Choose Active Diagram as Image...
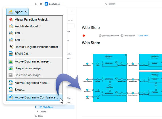The image size is (162, 119). pos(35,61)
